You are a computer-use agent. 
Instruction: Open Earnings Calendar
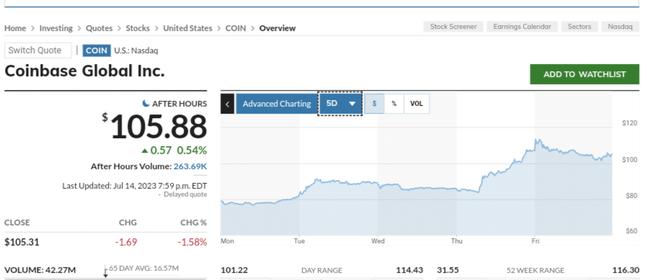click(522, 27)
